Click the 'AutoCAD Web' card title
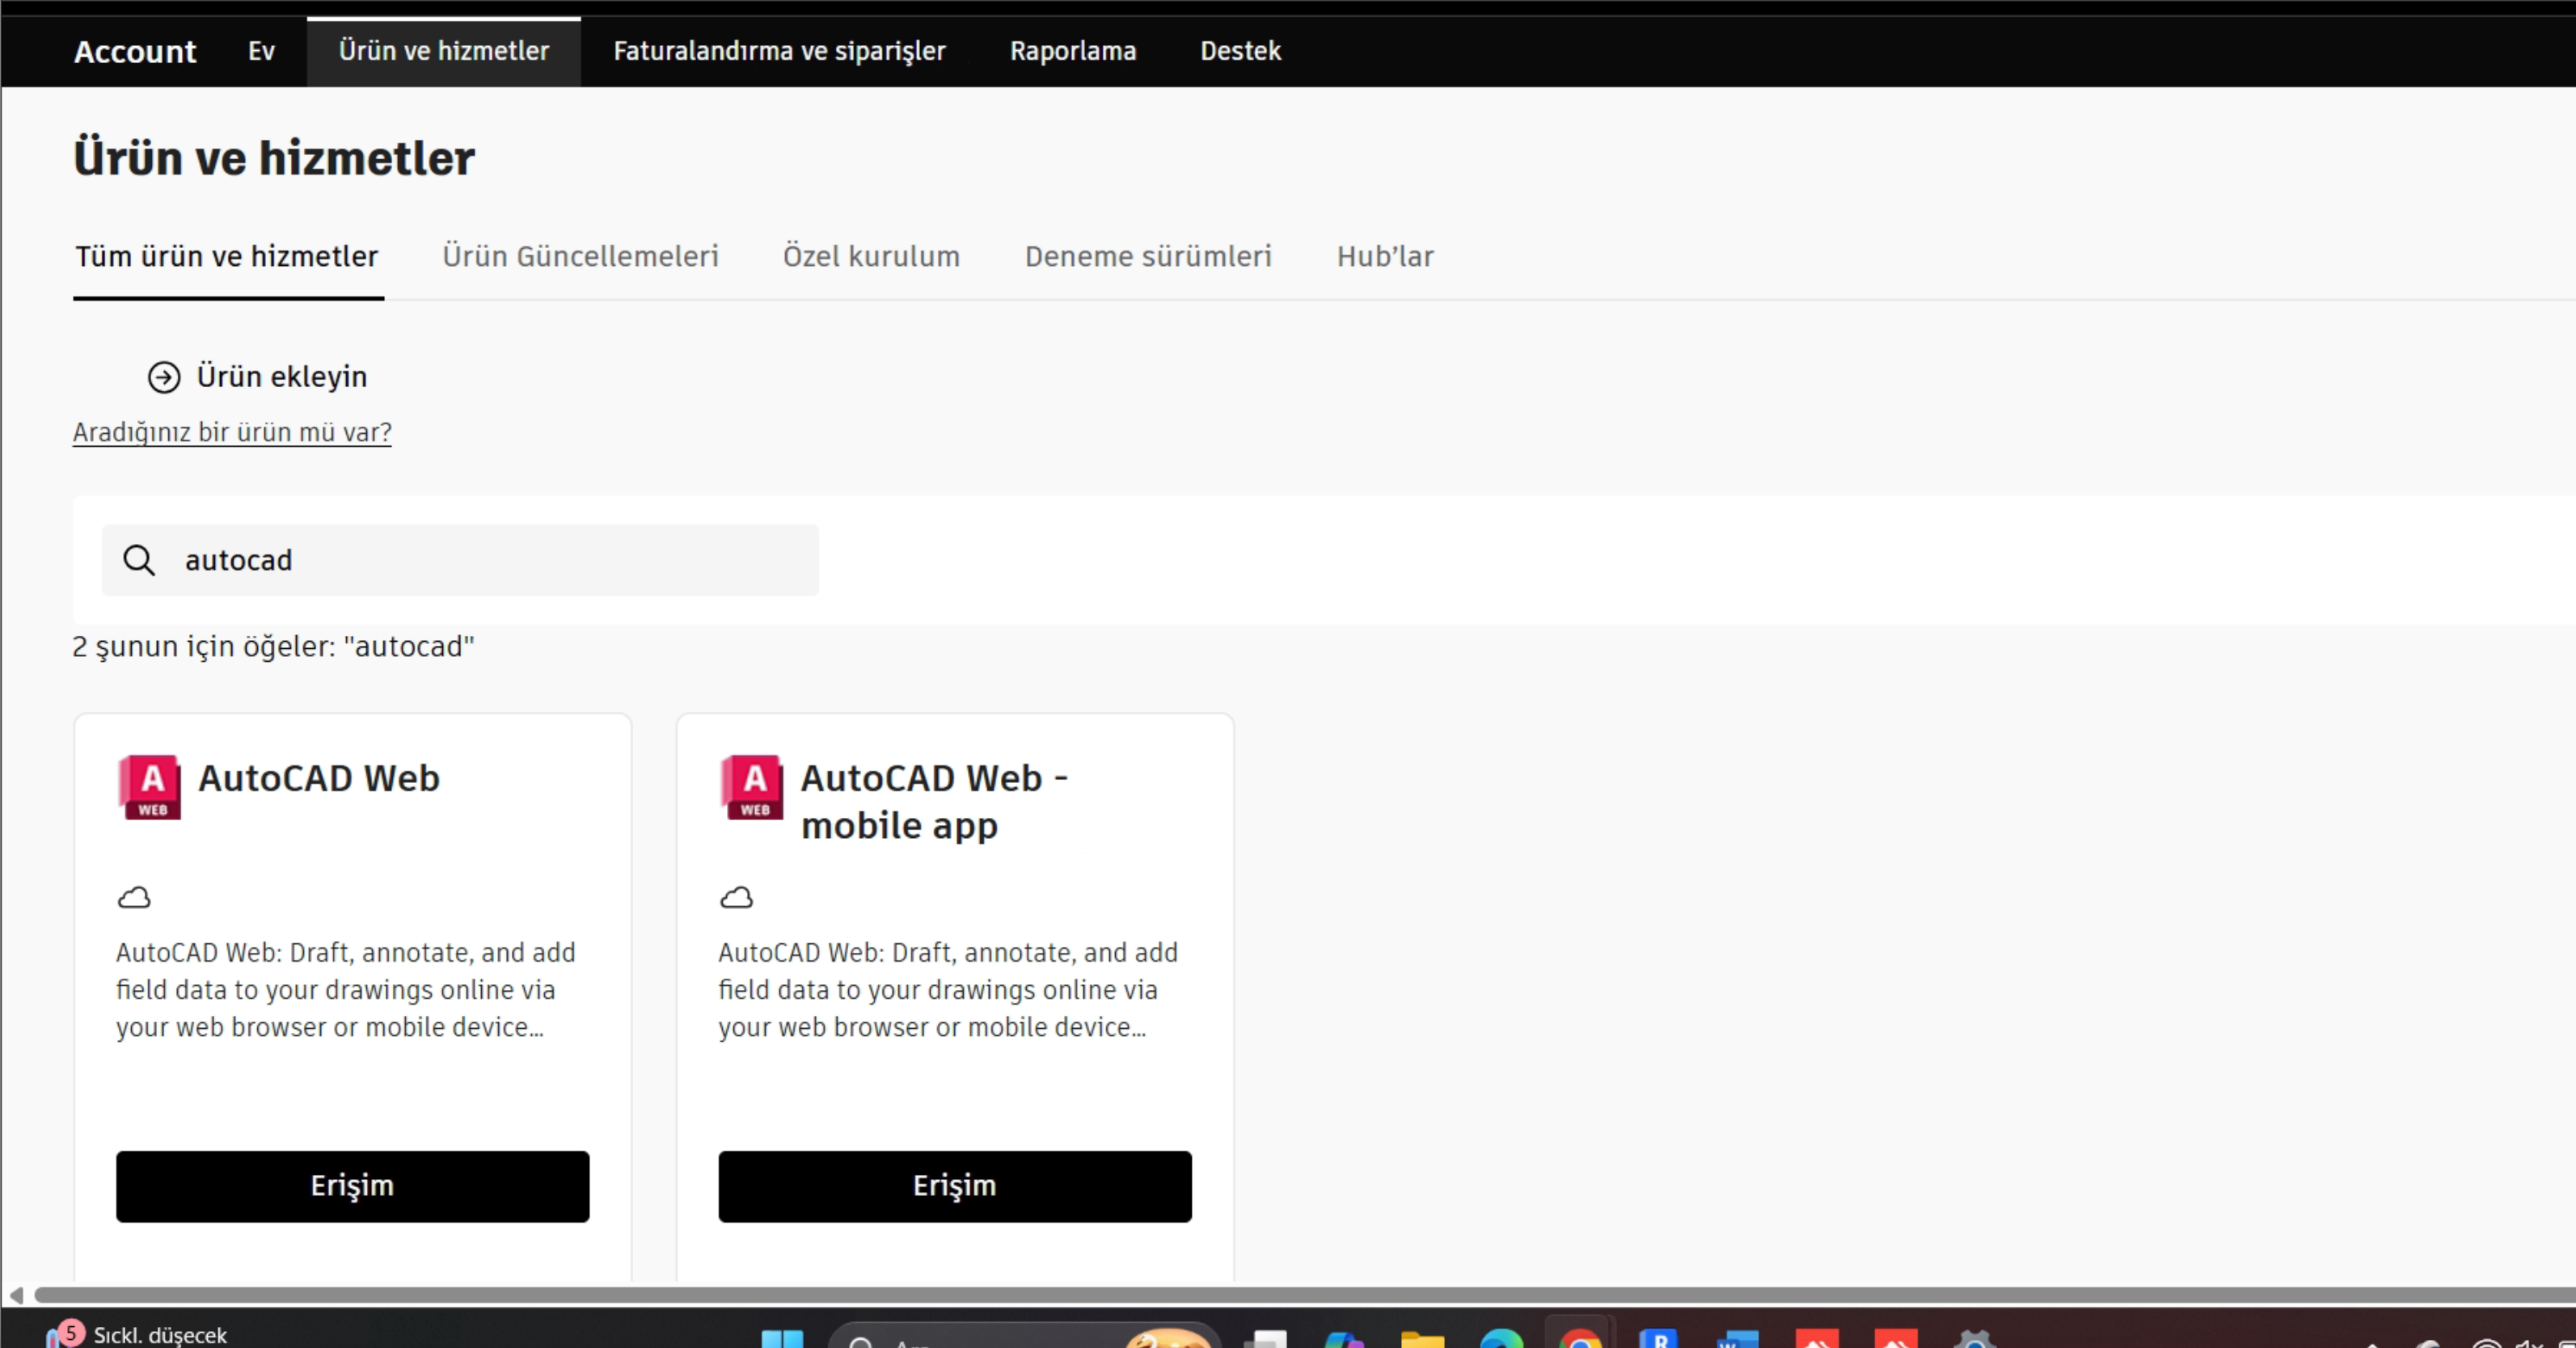This screenshot has height=1348, width=2576. [319, 777]
